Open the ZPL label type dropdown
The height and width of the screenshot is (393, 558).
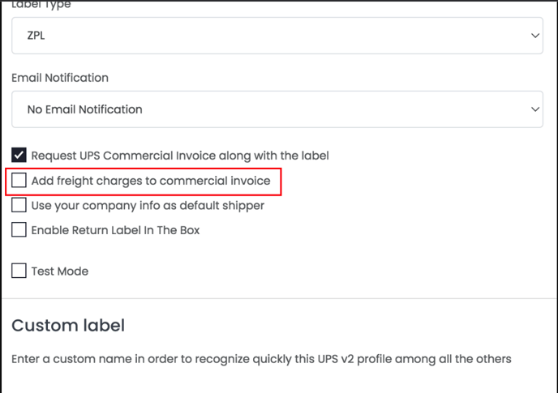pyautogui.click(x=277, y=36)
